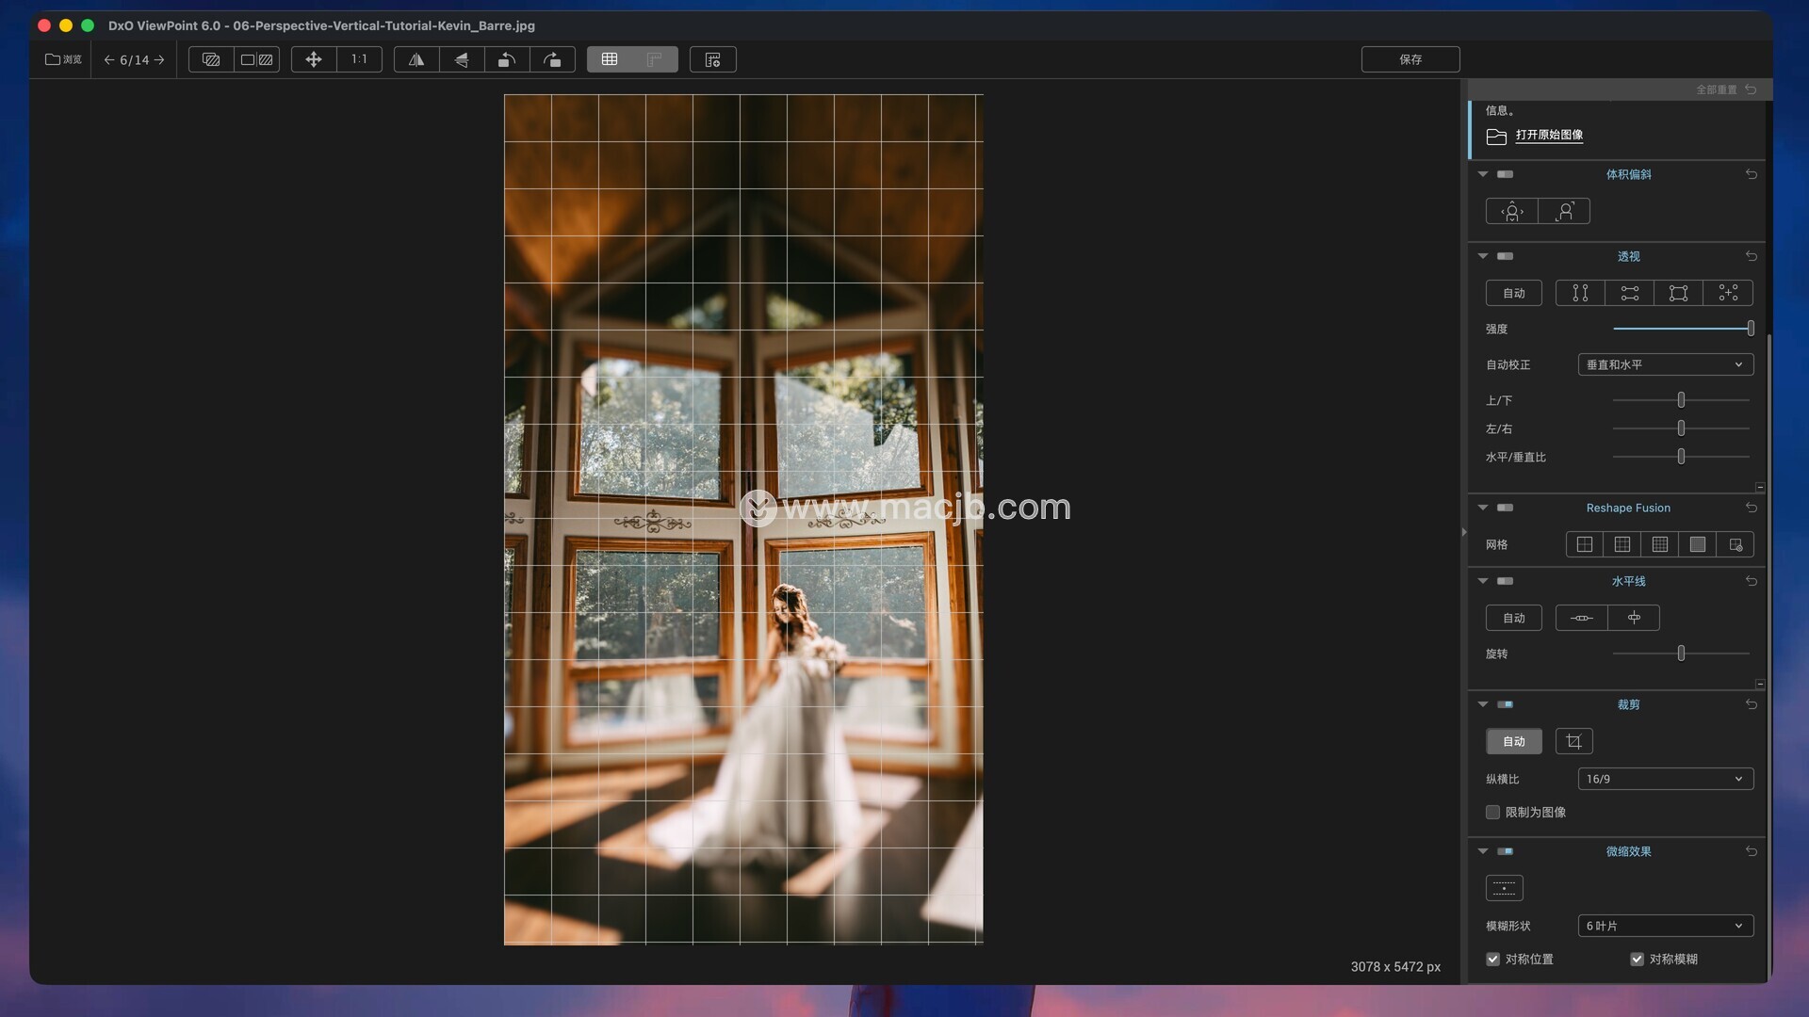Image resolution: width=1809 pixels, height=1017 pixels.
Task: Open the 自动校正 dropdown
Action: point(1665,364)
